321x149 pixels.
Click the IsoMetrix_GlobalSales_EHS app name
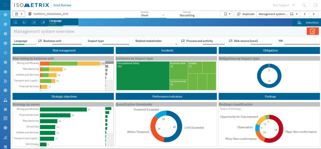(x=51, y=14)
